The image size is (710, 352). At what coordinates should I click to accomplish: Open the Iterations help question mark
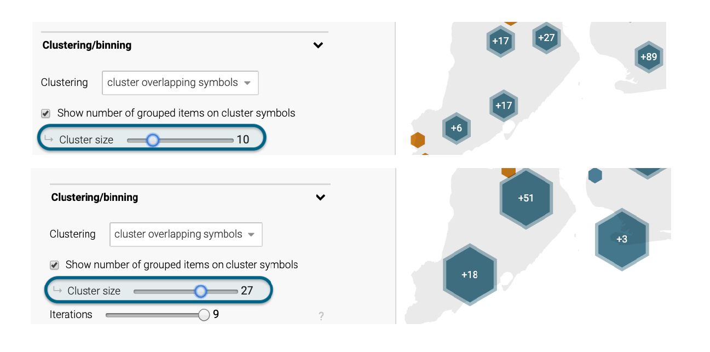pos(321,316)
